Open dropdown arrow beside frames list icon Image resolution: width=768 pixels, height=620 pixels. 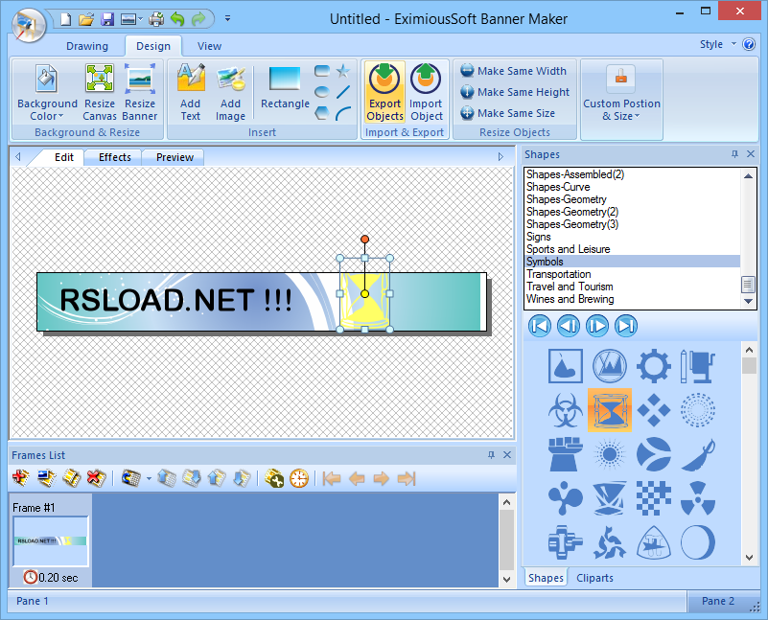click(x=149, y=478)
